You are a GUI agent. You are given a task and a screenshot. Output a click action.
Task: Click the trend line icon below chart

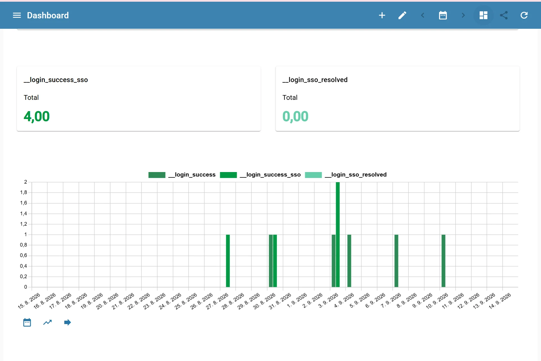pos(47,322)
